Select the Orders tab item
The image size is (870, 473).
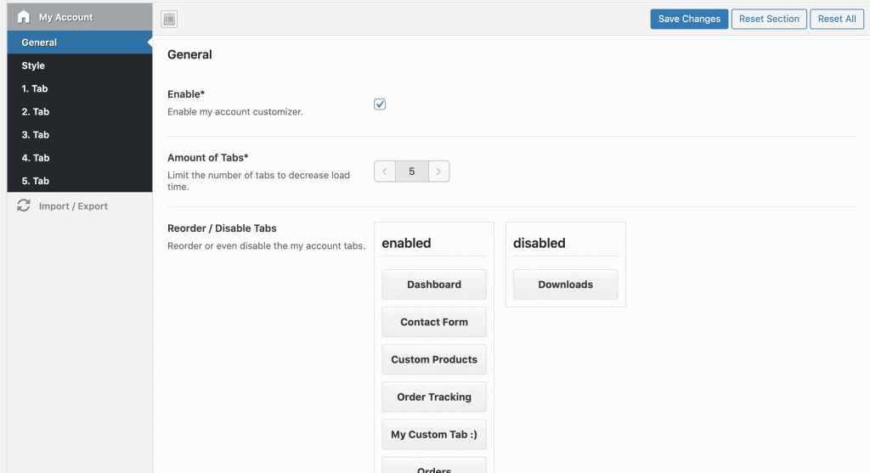[x=434, y=466]
